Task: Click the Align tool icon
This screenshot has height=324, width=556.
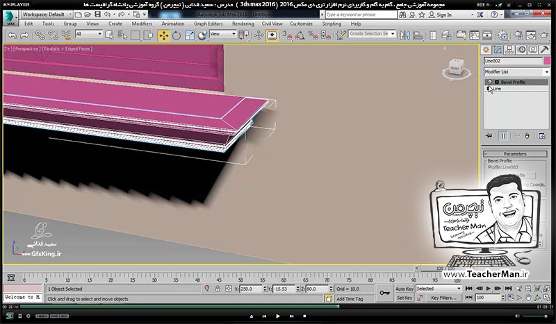Action: 418,35
